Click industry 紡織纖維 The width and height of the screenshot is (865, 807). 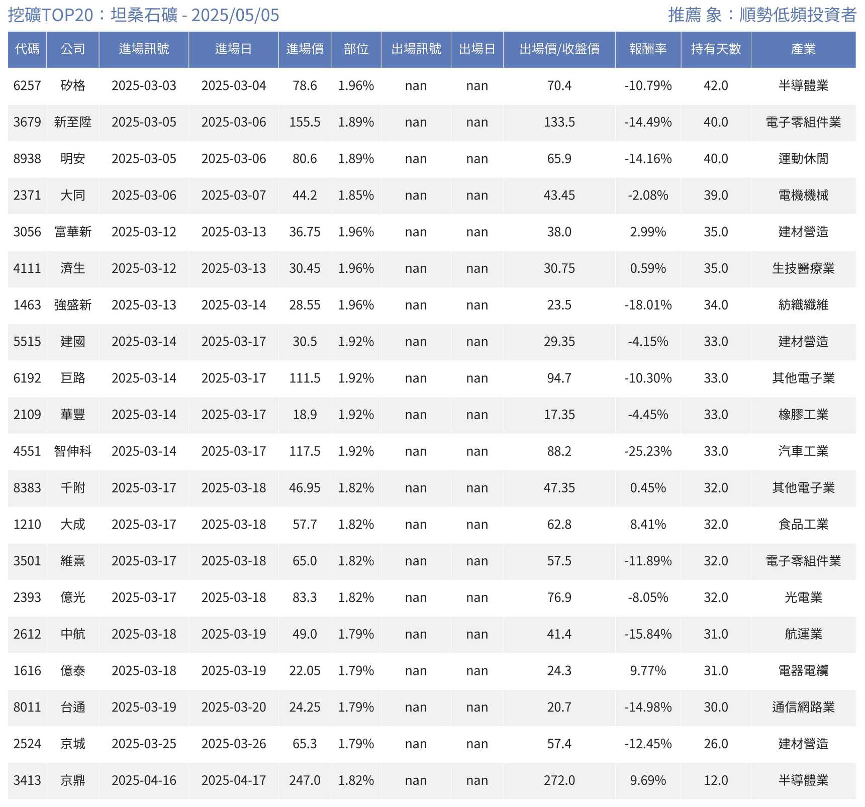pos(804,306)
